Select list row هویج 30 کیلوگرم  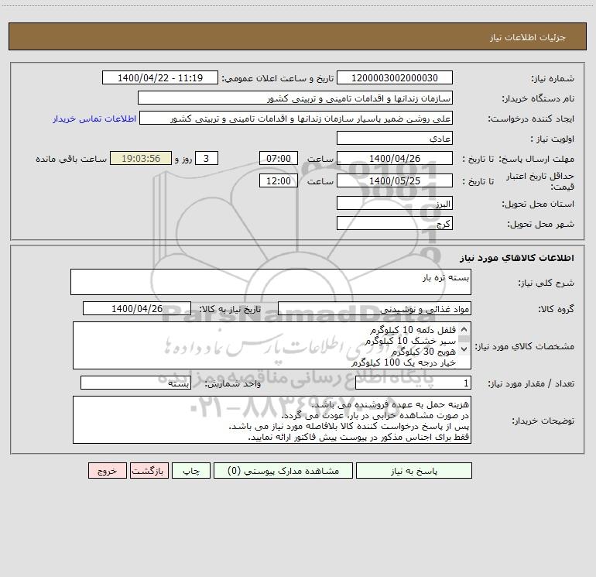[x=423, y=352]
